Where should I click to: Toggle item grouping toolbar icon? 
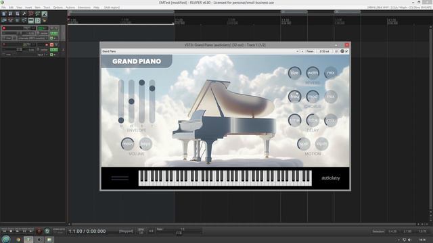click(11, 20)
